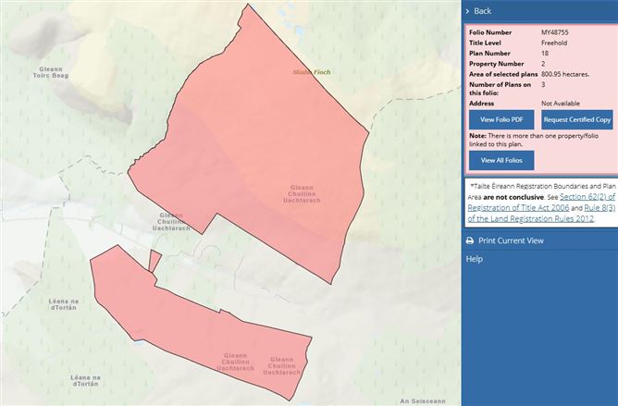This screenshot has width=618, height=406.
Task: Click the folio number value MY48755
Action: click(x=557, y=33)
